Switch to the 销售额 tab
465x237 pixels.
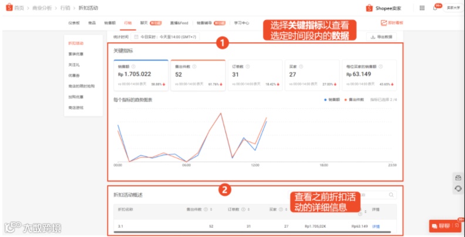tap(110, 23)
